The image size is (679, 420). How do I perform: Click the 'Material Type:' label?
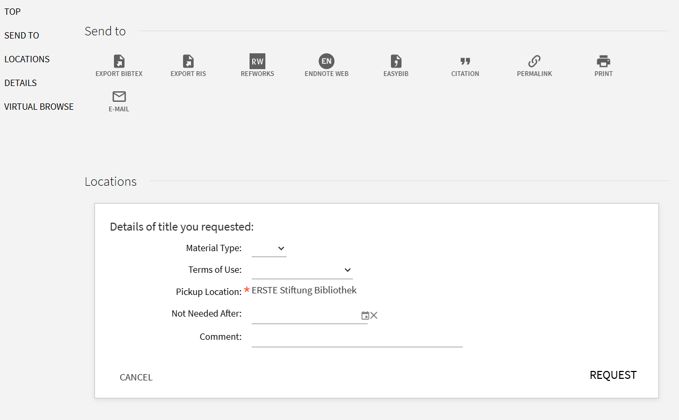coord(214,248)
